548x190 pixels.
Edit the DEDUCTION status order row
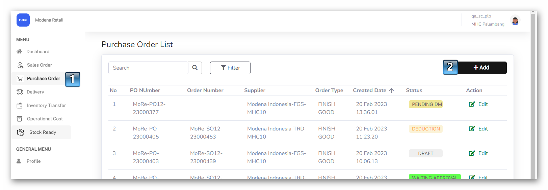point(478,129)
